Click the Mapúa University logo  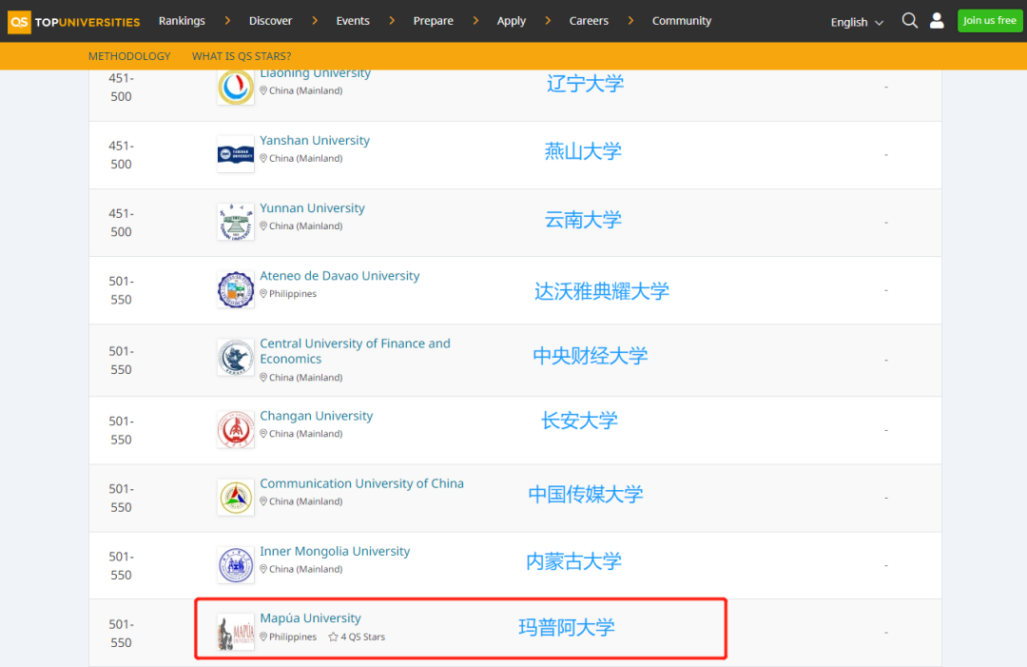click(236, 633)
